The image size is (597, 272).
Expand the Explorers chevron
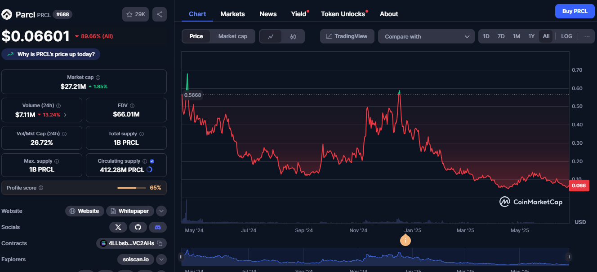tap(161, 259)
